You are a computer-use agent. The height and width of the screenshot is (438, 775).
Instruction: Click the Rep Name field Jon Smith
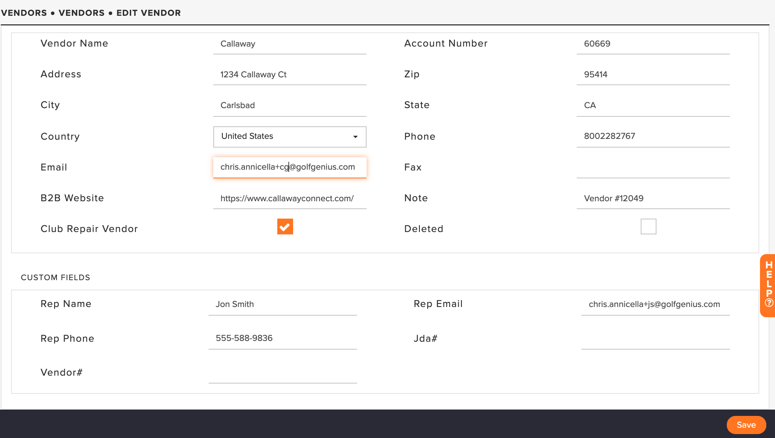(x=282, y=305)
